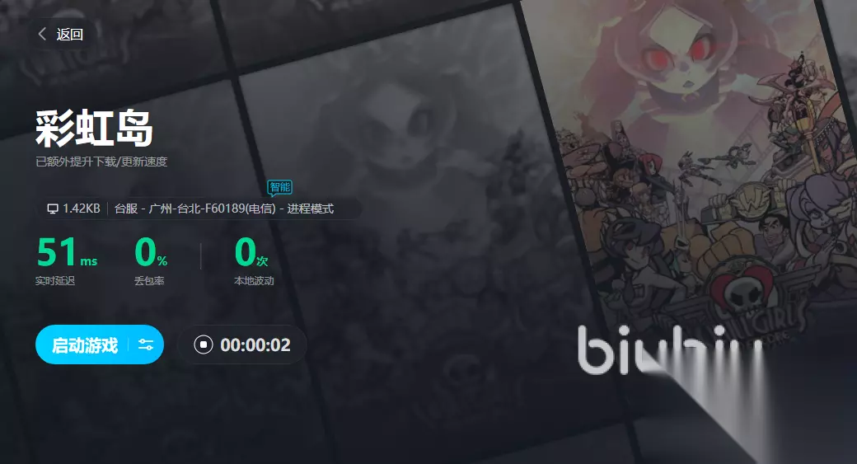Click the 51 ms latency reading

point(67,252)
